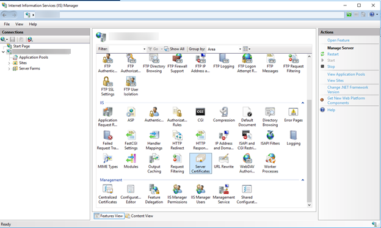This screenshot has height=228, width=381.
Task: Open IIS Manager Users feature
Action: (200, 194)
